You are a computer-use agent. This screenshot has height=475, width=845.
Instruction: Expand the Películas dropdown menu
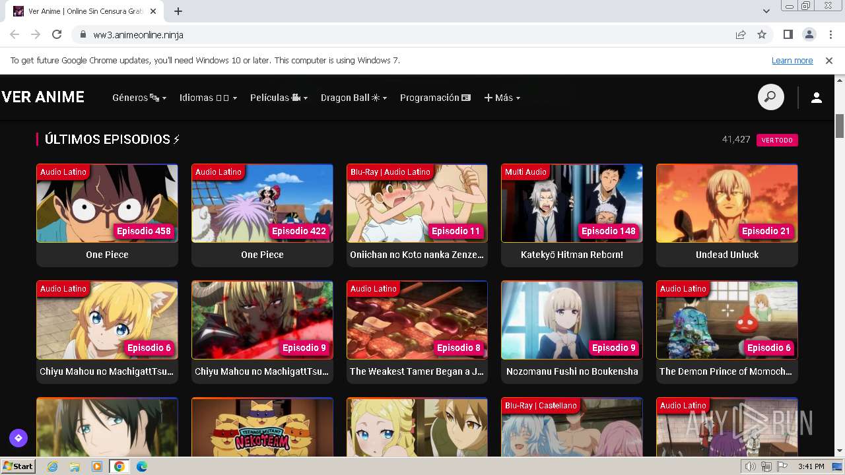point(279,98)
